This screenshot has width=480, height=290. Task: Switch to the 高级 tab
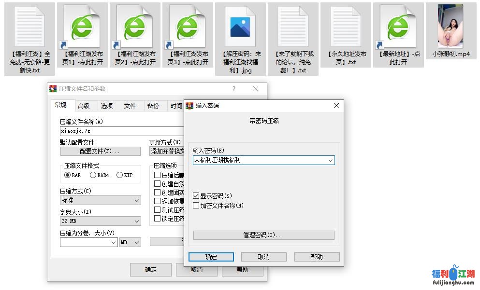click(84, 106)
